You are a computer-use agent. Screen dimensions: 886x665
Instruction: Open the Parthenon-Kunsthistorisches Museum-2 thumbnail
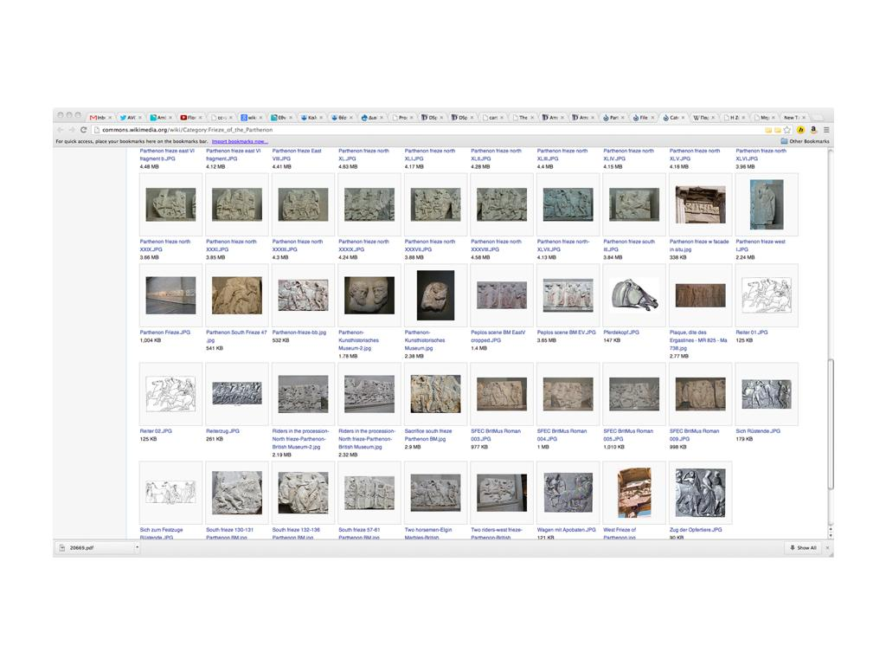click(x=369, y=295)
